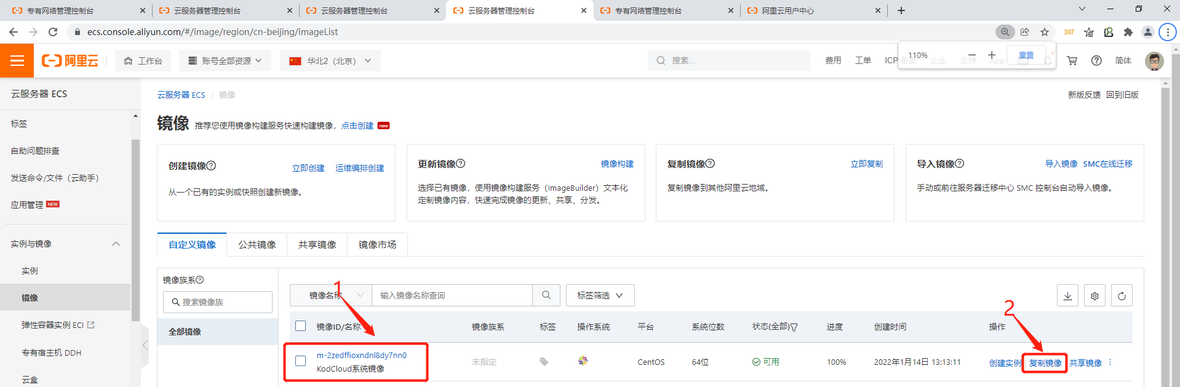Click the 运维编排创建 link
This screenshot has height=387, width=1180.
(360, 168)
